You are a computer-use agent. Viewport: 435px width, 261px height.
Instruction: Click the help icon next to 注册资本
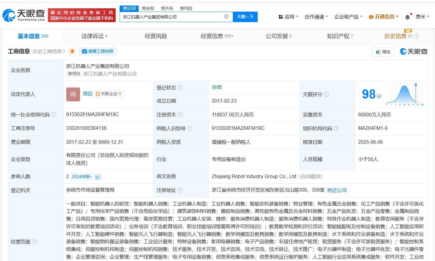point(180,115)
